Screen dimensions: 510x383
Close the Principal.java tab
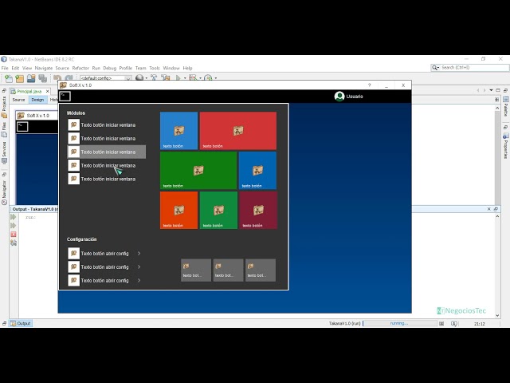pos(48,91)
